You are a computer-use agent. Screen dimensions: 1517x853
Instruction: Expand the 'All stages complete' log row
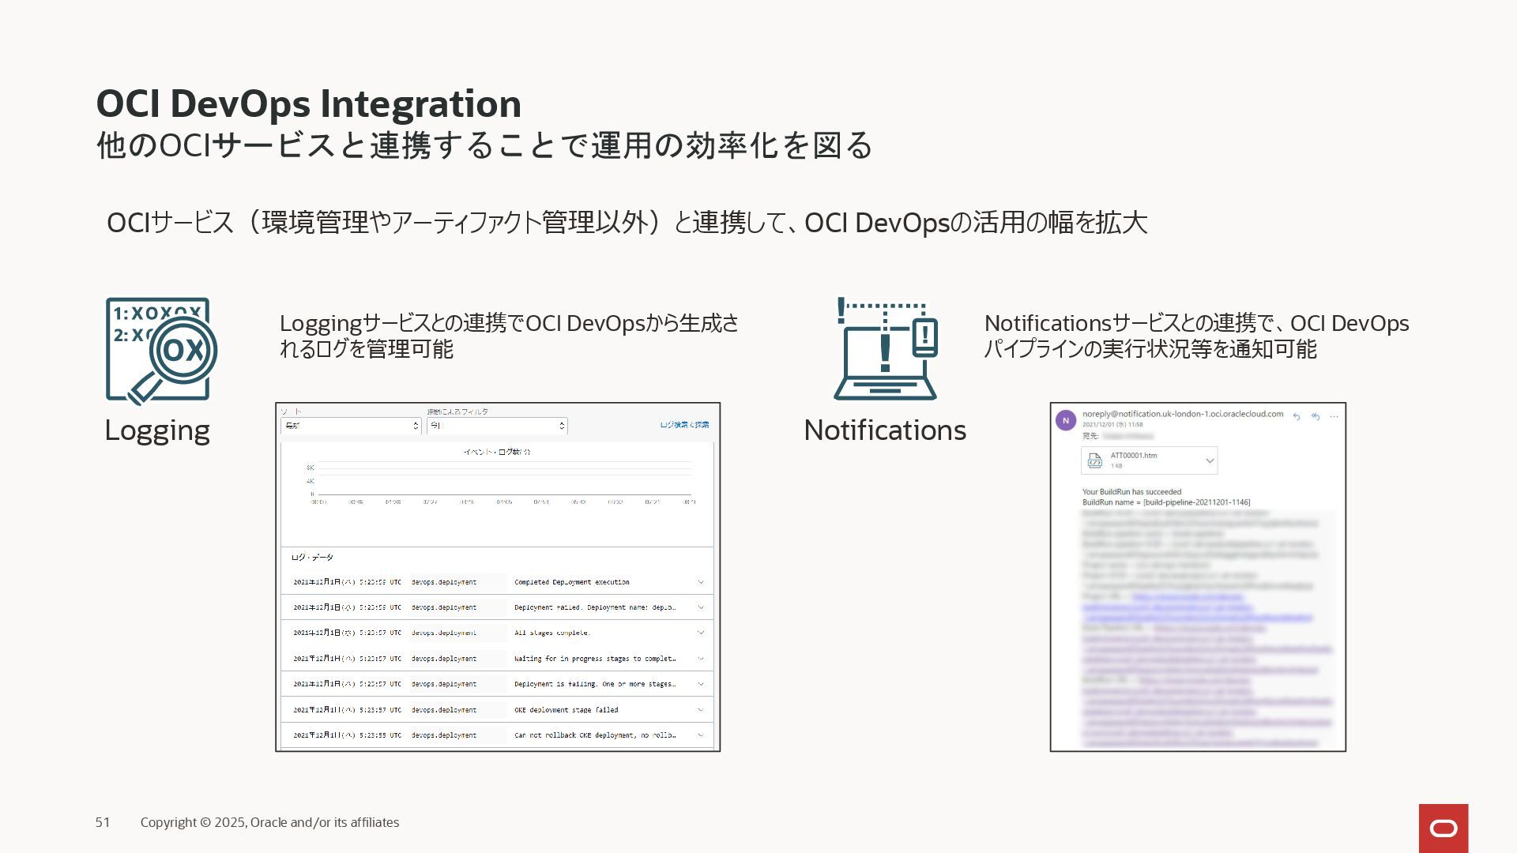coord(700,633)
